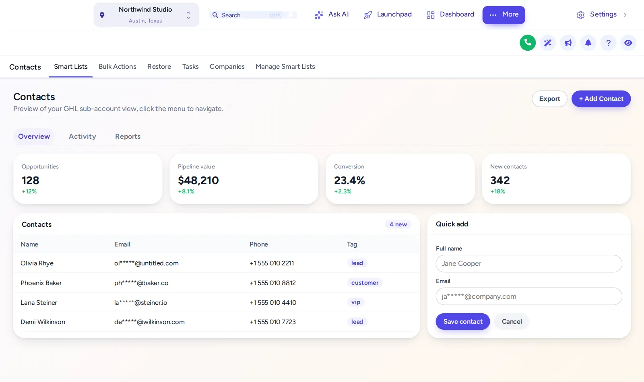Click the Pipeline value $48,210 figure
This screenshot has width=644, height=382.
198,181
